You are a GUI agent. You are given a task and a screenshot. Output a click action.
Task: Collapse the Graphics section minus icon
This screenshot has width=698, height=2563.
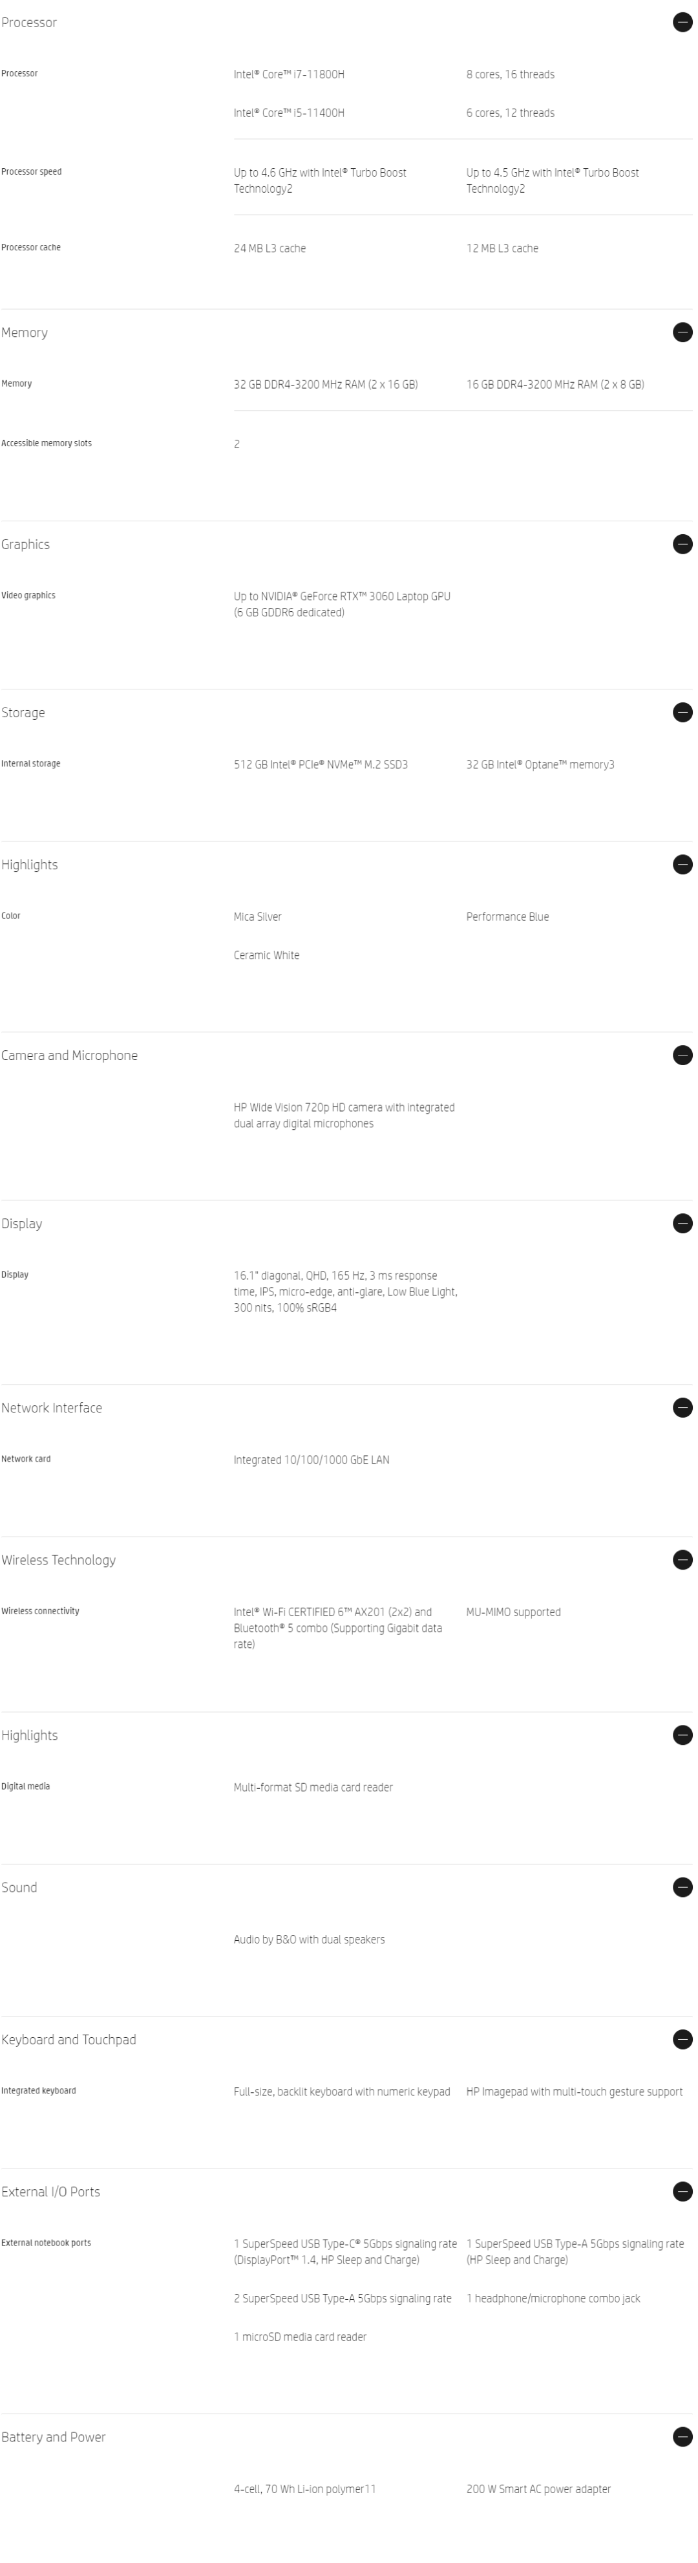[x=682, y=545]
